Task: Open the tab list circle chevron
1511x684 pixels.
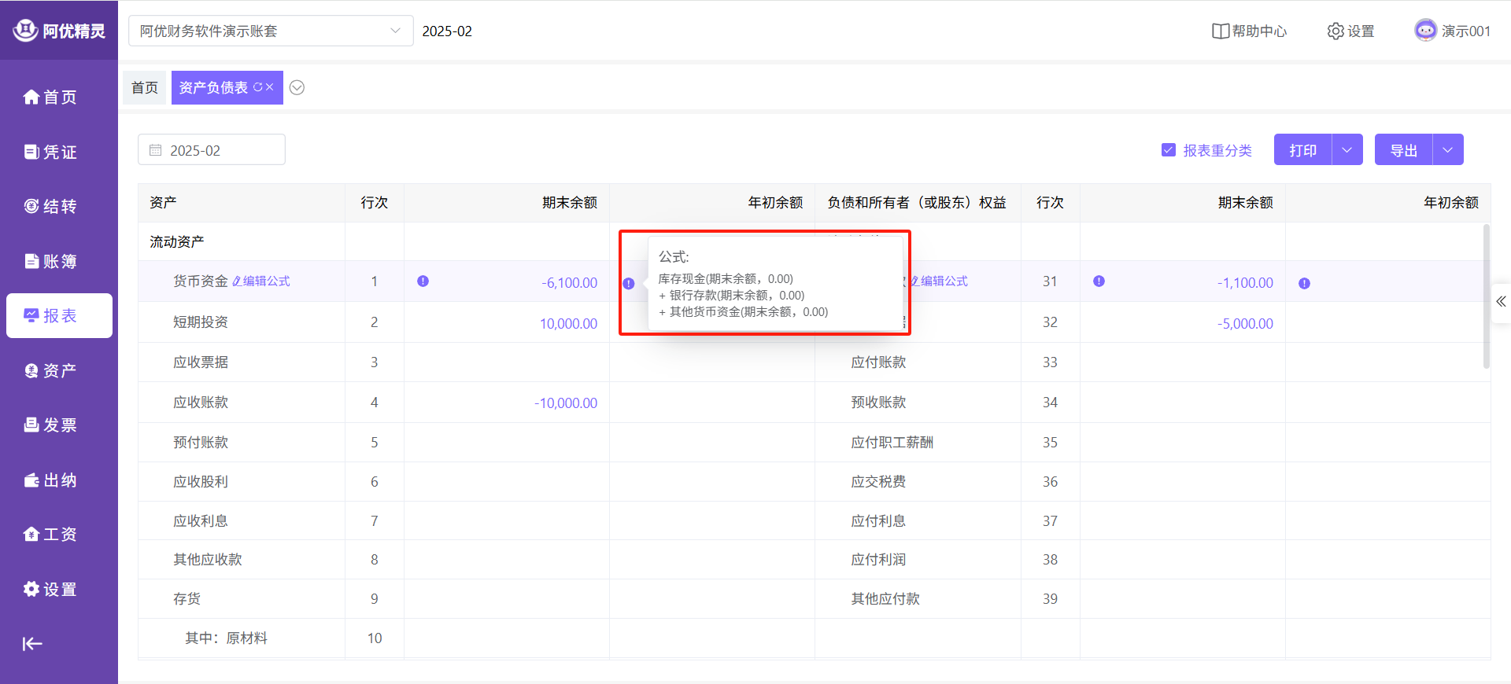Action: pos(297,87)
